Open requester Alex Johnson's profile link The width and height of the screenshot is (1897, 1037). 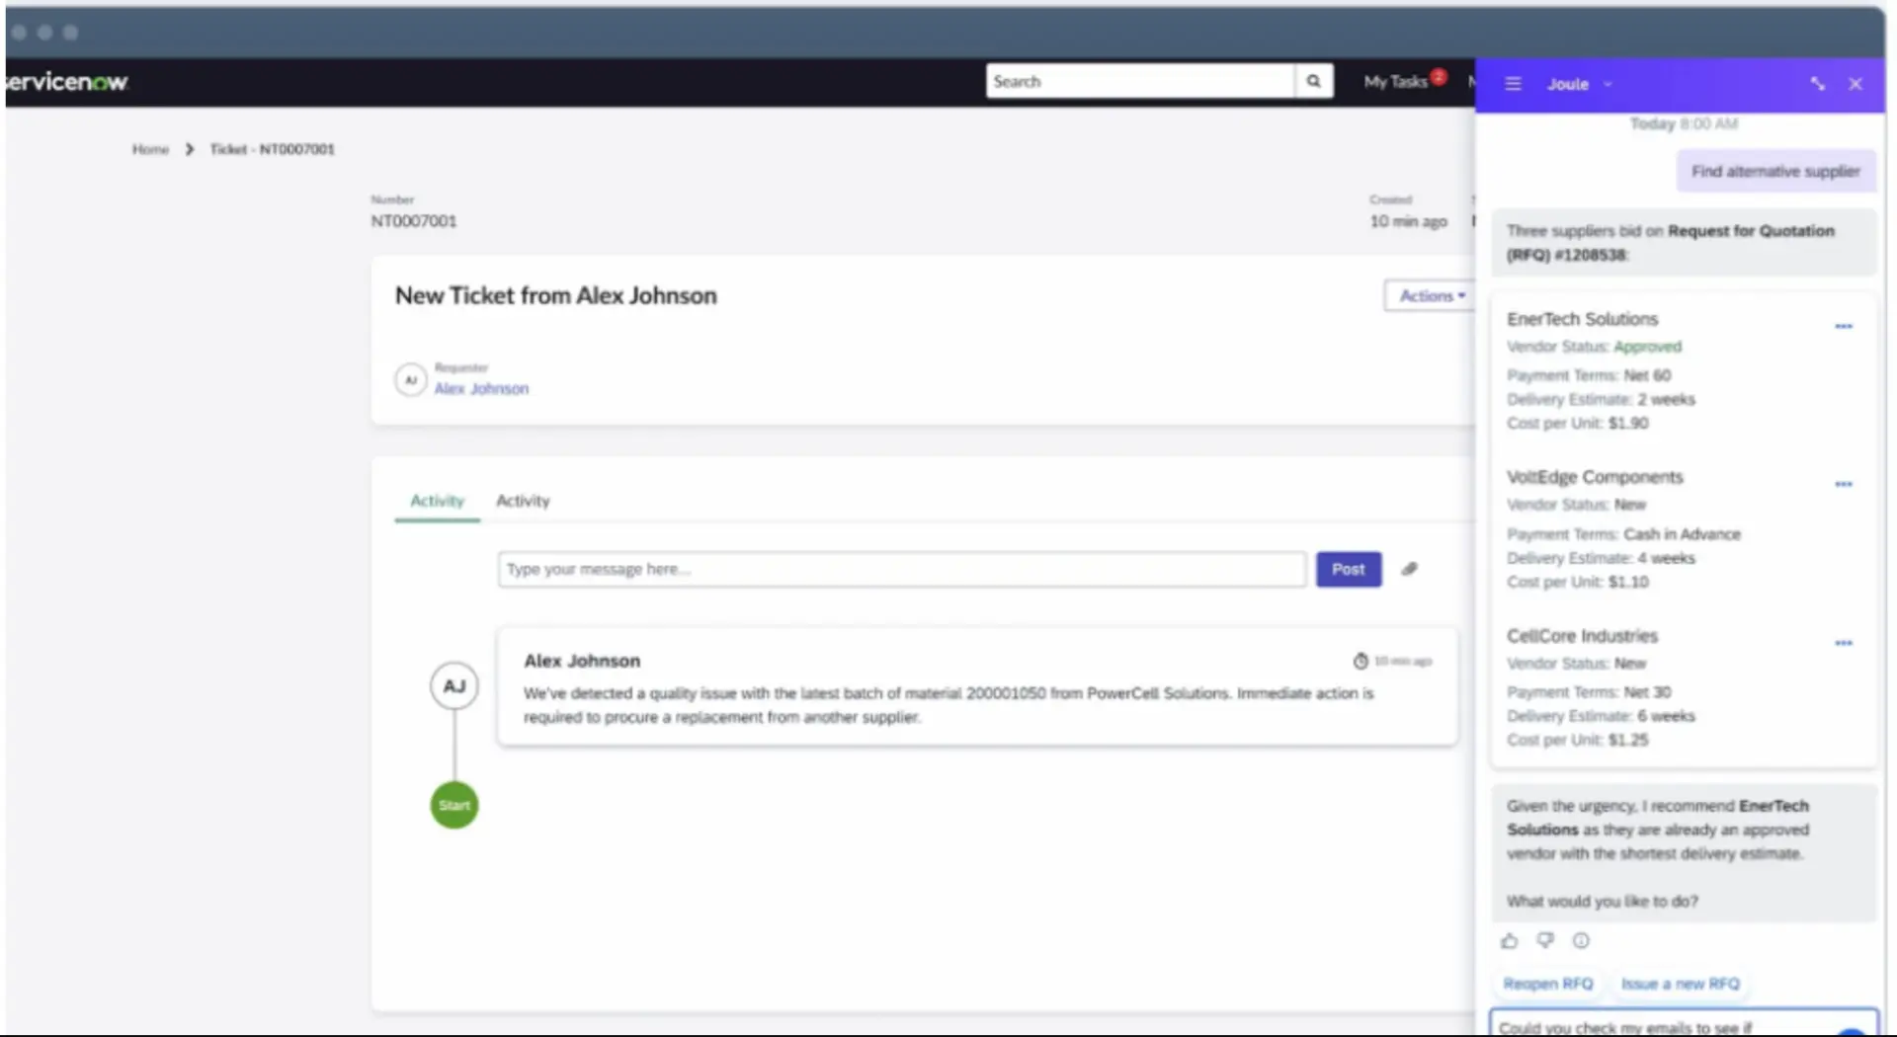tap(481, 389)
